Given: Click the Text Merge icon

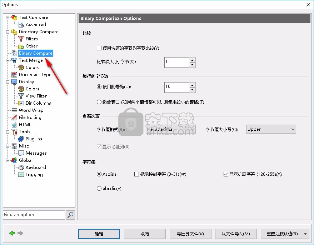Looking at the screenshot, I should [x=14, y=60].
